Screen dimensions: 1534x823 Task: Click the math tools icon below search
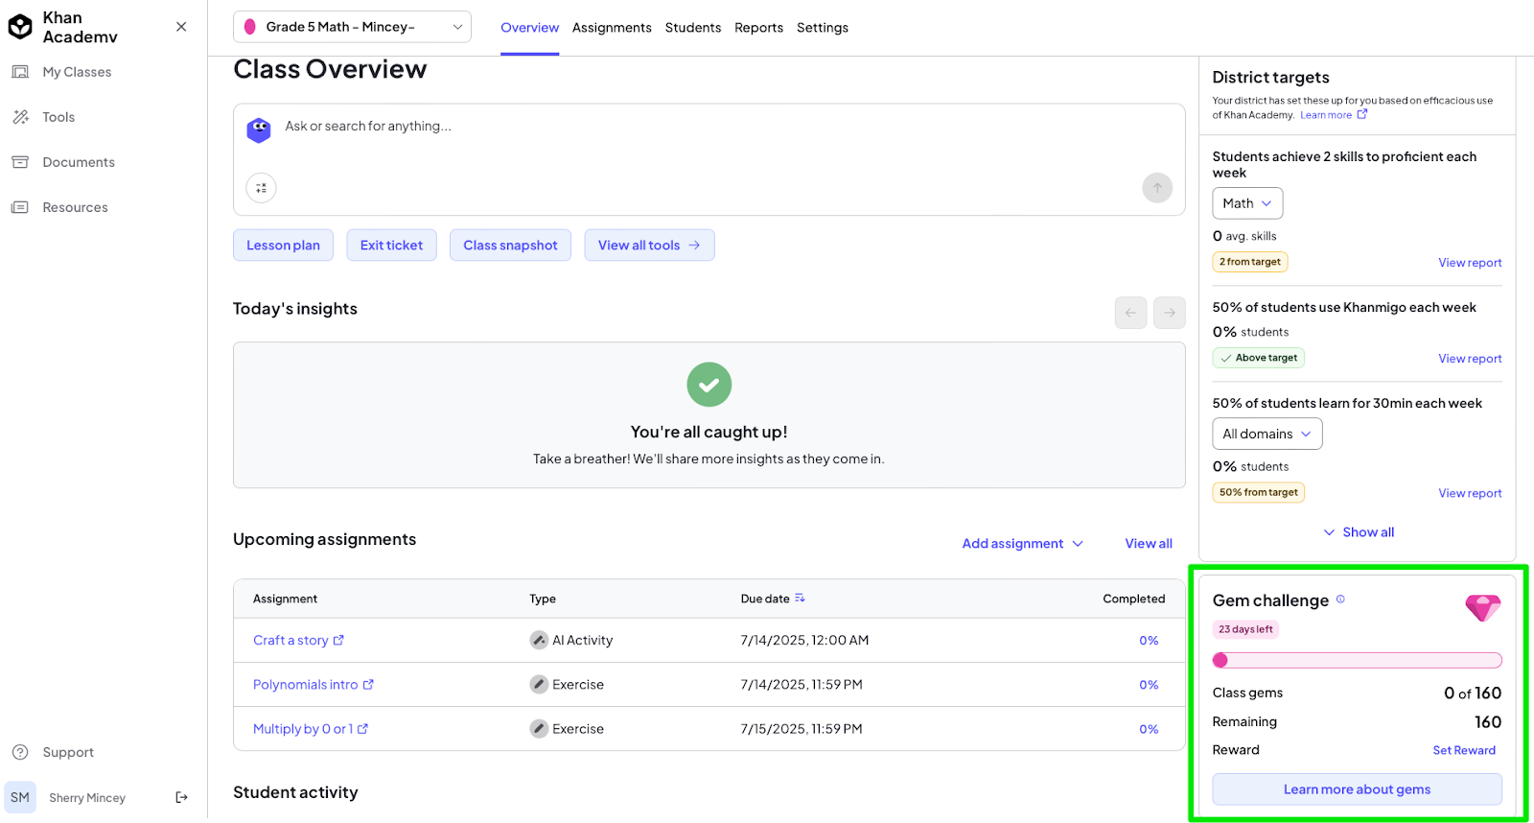pos(261,188)
